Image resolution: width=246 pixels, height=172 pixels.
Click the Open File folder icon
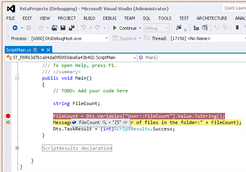point(55,28)
